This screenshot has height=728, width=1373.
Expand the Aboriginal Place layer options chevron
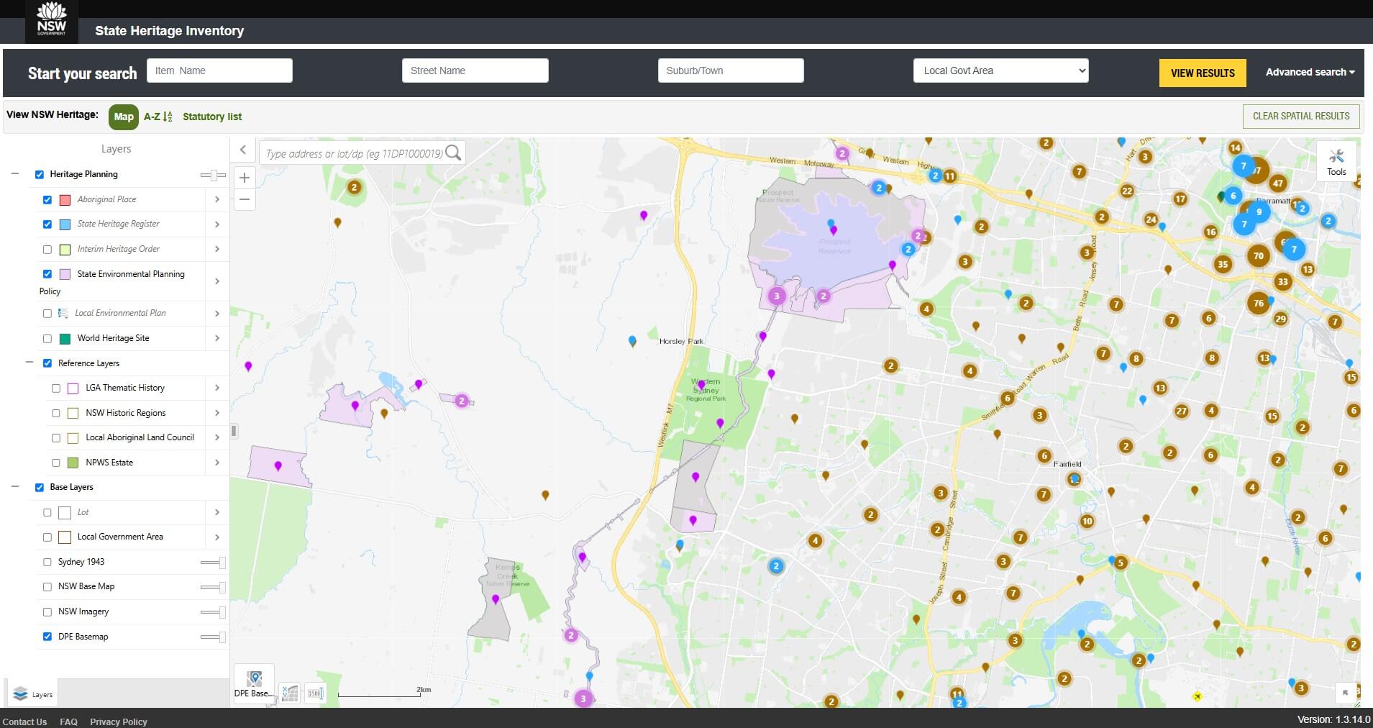217,199
